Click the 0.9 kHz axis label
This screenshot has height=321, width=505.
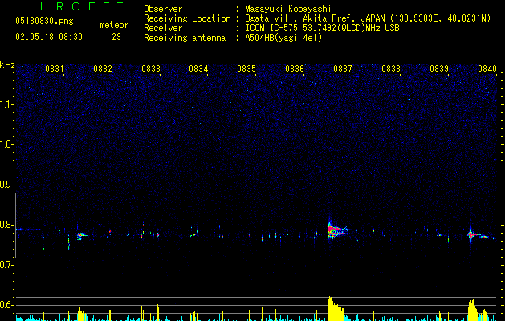pos(6,185)
